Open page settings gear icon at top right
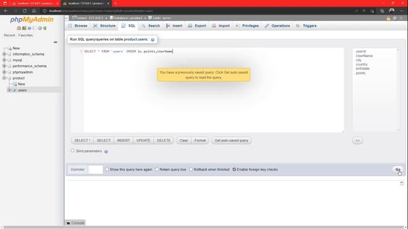Screen dimensions: 408x229 click(395, 18)
